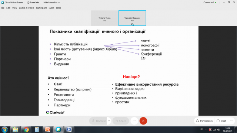Open the File menu

(x=3, y=8)
